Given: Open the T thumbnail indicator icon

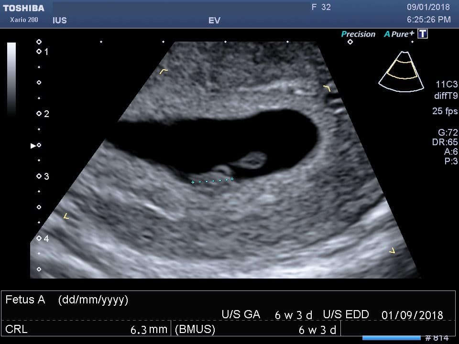Looking at the screenshot, I should click(x=421, y=34).
